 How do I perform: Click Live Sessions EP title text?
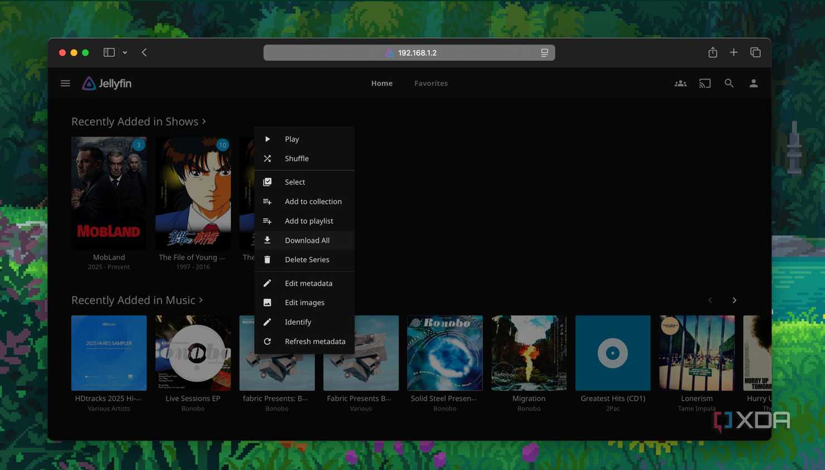(x=193, y=399)
